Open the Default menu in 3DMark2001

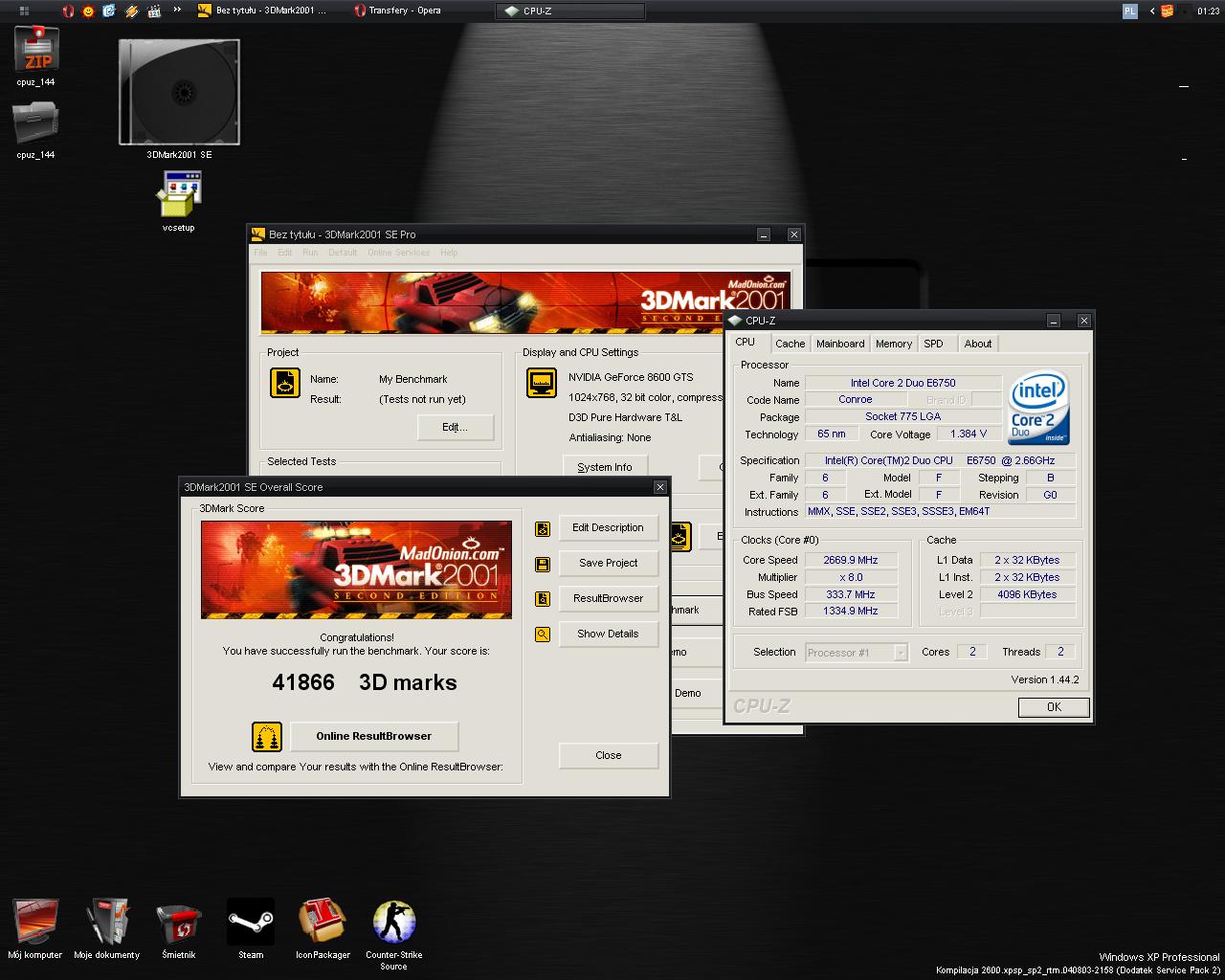[x=343, y=253]
